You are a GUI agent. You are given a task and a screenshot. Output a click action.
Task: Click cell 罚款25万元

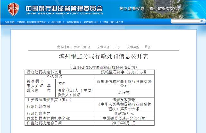[124, 114]
